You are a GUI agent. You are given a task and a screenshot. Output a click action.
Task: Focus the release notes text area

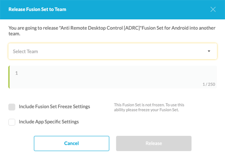point(112,77)
